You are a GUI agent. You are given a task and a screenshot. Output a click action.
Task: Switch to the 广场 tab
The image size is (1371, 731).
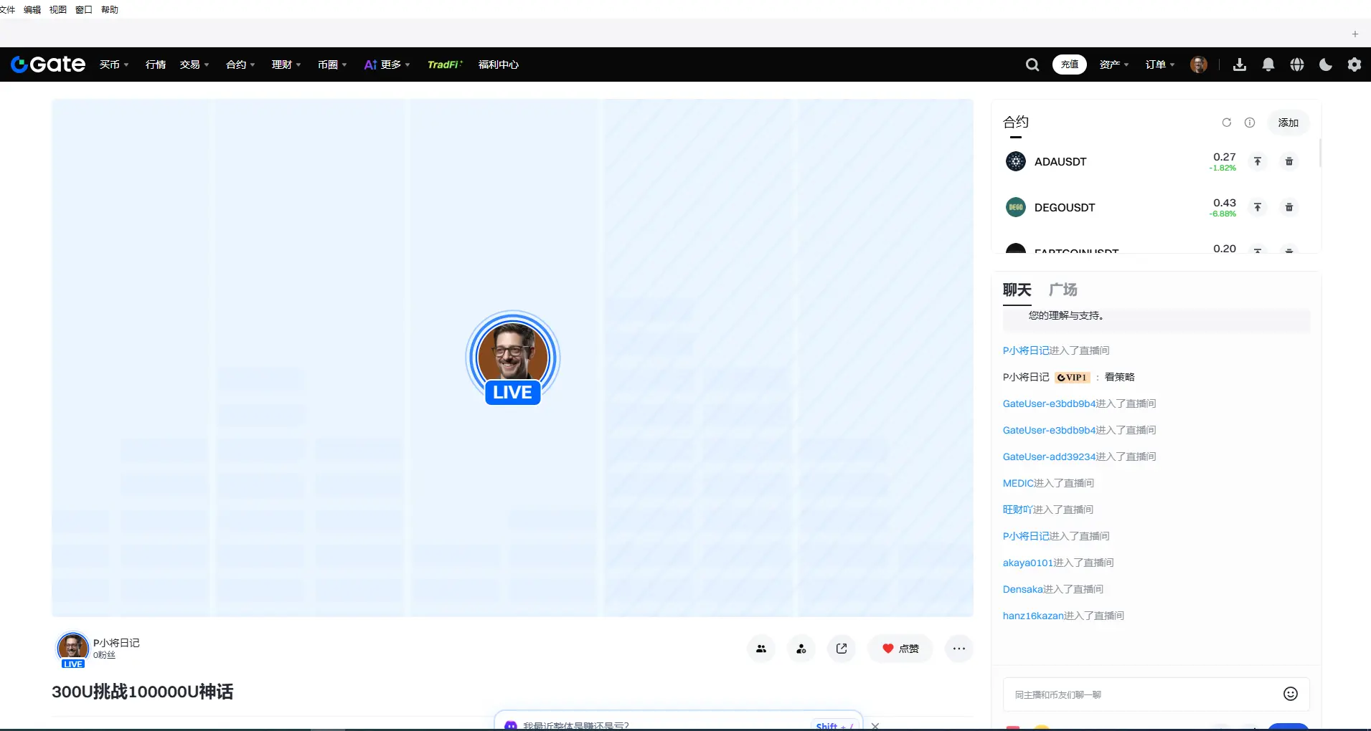[x=1063, y=290]
